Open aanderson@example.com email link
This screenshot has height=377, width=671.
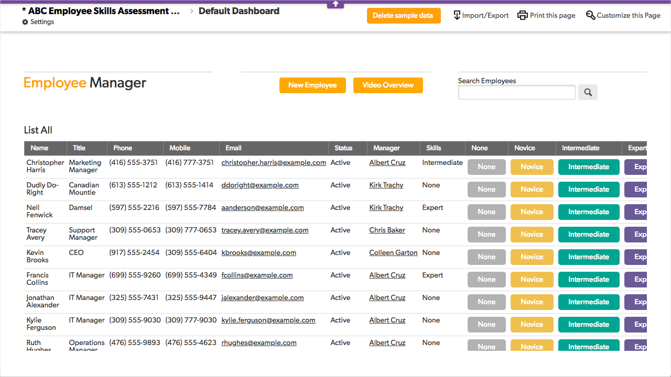pyautogui.click(x=263, y=208)
